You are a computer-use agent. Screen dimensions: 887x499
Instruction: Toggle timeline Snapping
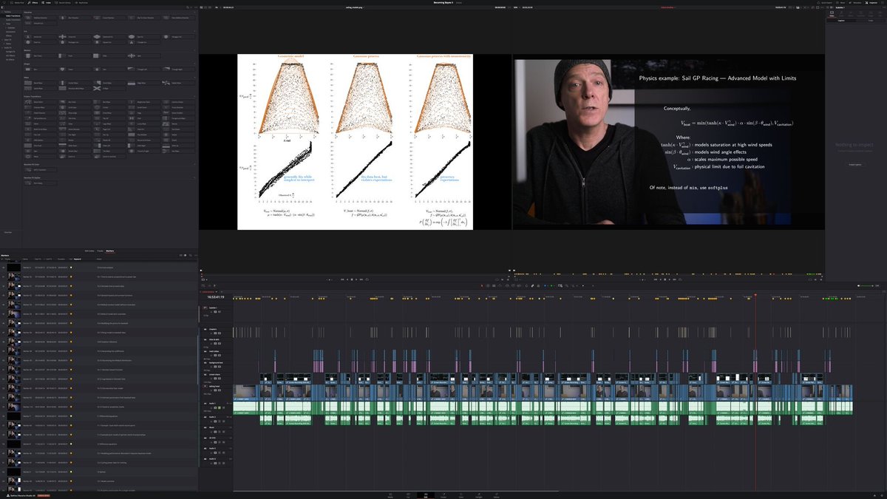[x=526, y=285]
